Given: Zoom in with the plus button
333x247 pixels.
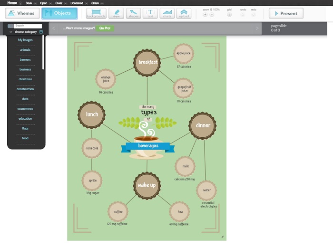Looking at the screenshot, I should (205, 15).
